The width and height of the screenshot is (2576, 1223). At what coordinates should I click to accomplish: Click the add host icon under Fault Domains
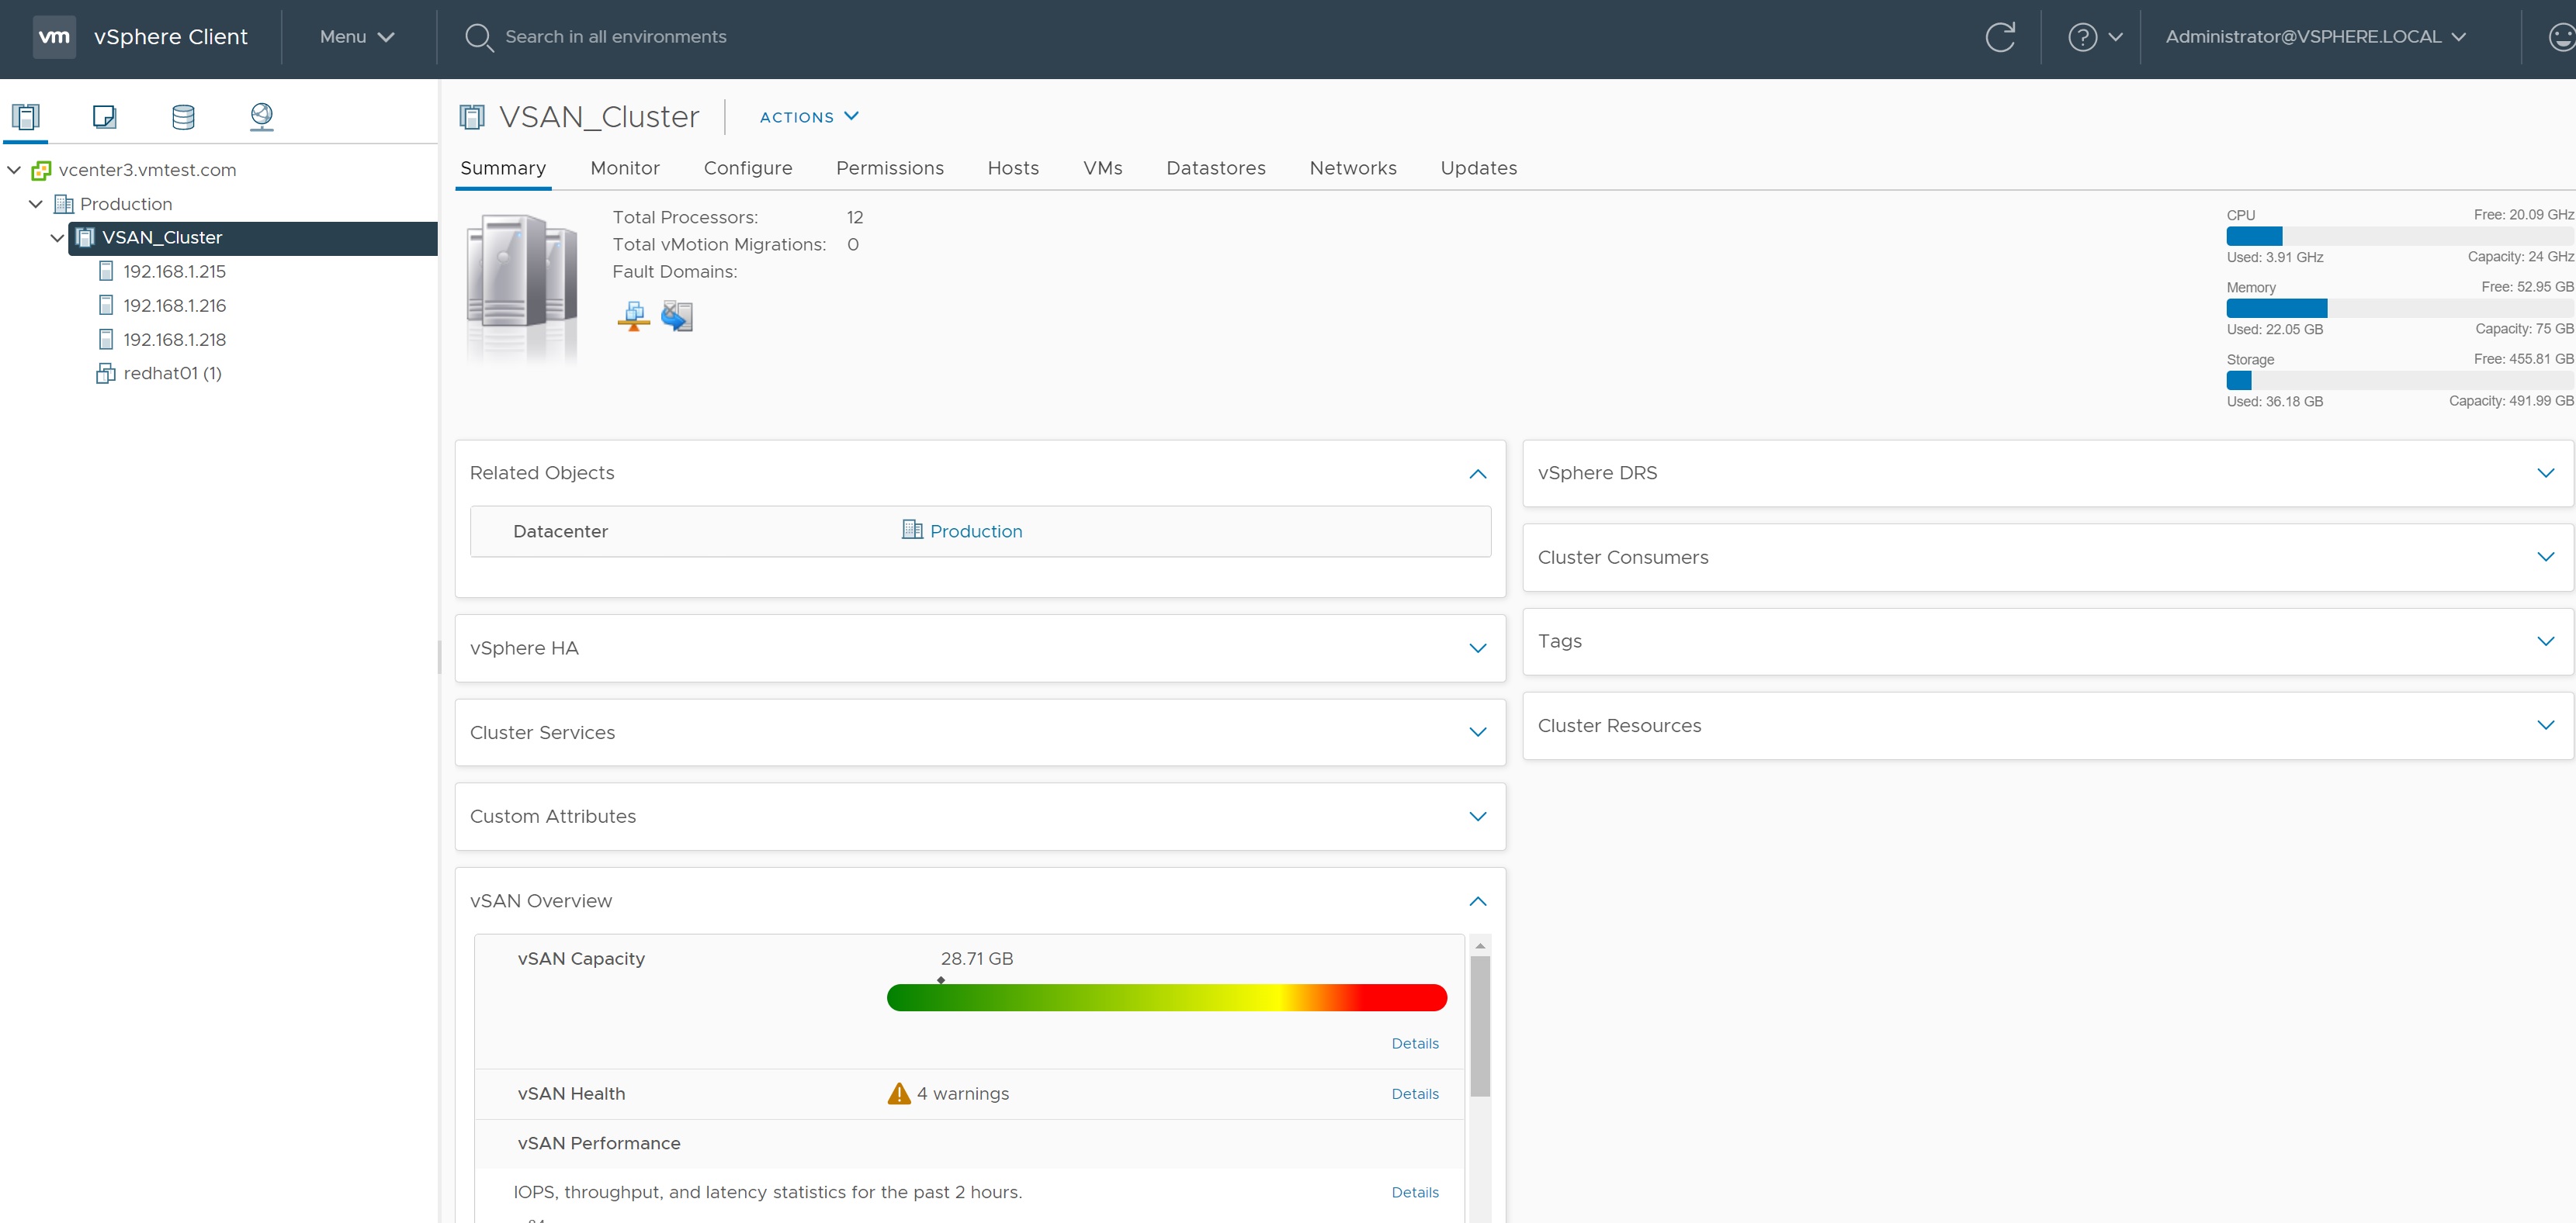634,316
